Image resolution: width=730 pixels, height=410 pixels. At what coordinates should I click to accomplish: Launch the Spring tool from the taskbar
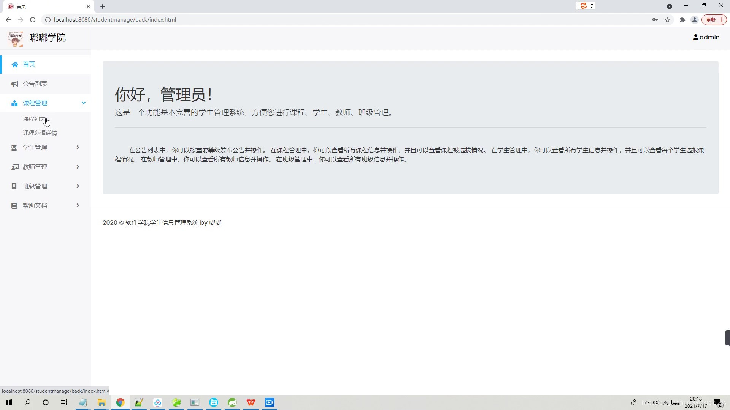[232, 402]
